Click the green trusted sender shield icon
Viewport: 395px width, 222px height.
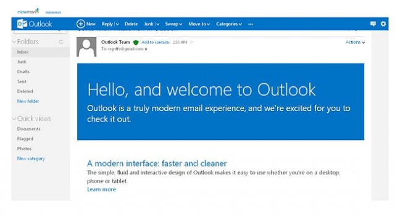pos(136,43)
